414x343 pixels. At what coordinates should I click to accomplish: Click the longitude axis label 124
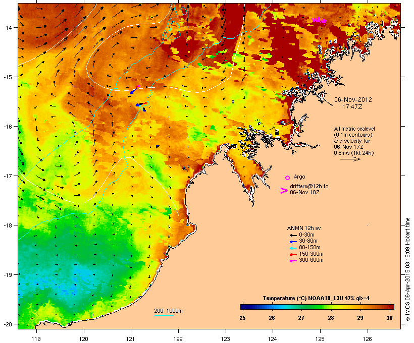tap(273, 339)
